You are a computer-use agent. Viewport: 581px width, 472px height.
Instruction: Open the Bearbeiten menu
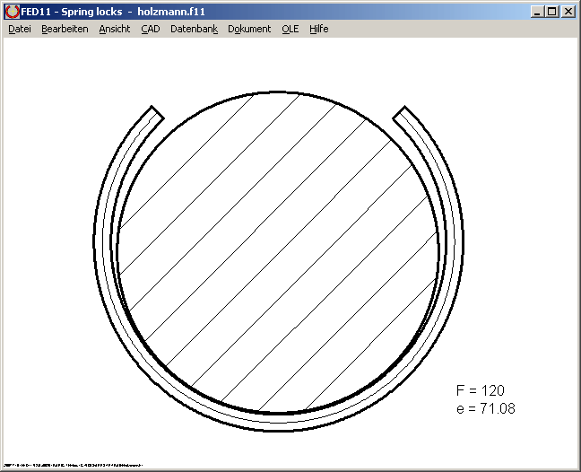click(65, 29)
